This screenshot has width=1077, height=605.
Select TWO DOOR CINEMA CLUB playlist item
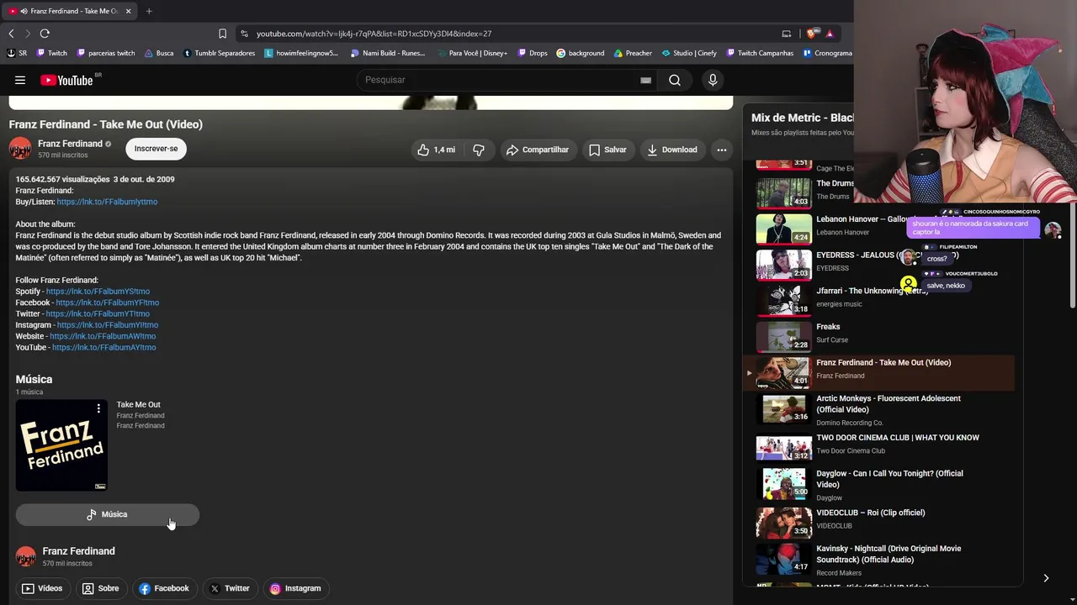click(x=879, y=445)
